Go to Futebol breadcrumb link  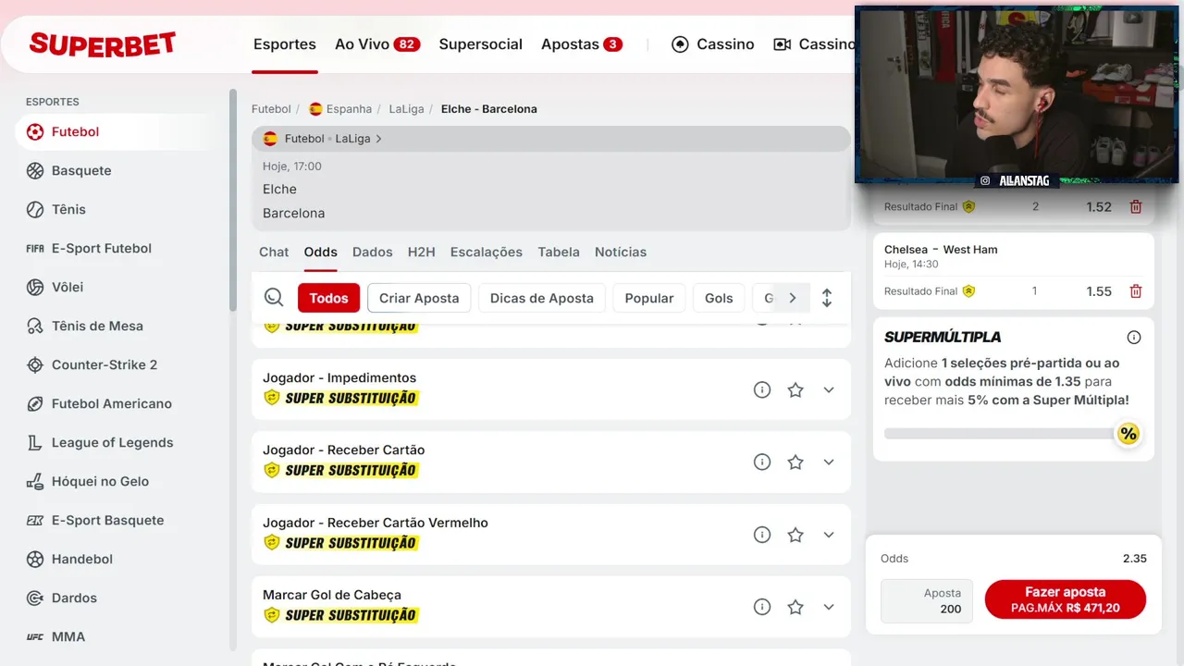[271, 109]
